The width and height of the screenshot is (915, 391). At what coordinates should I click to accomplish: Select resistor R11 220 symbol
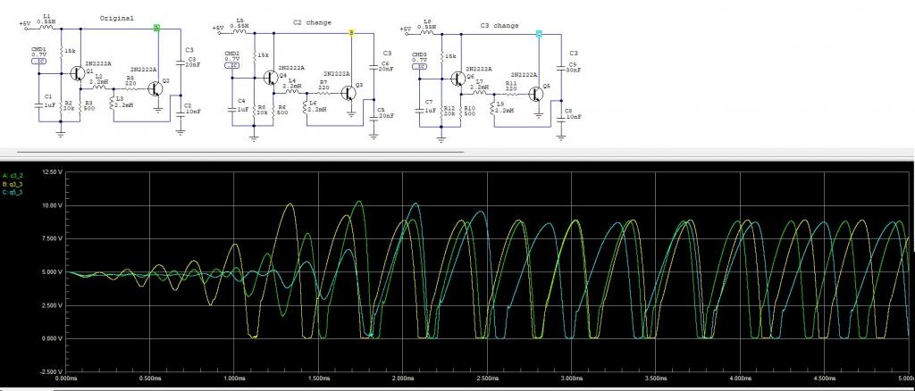pos(510,94)
